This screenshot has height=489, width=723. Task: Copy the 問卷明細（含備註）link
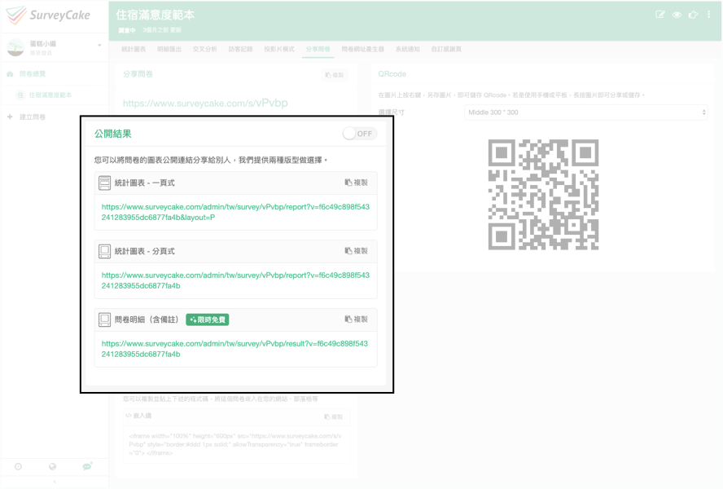click(357, 319)
